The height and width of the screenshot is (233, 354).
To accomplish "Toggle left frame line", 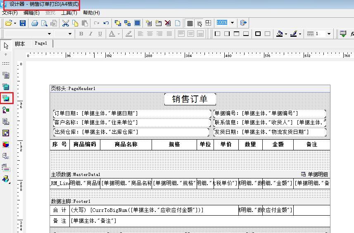I will (217, 34).
